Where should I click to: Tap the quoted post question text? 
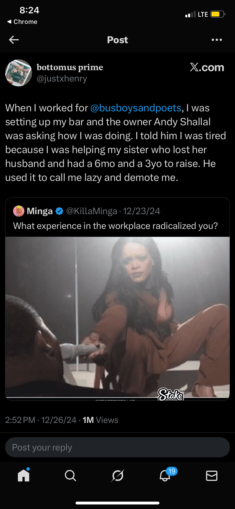click(116, 226)
